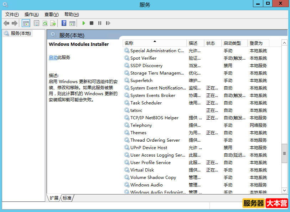Select the User Access Logging Ser... service

coord(196,155)
